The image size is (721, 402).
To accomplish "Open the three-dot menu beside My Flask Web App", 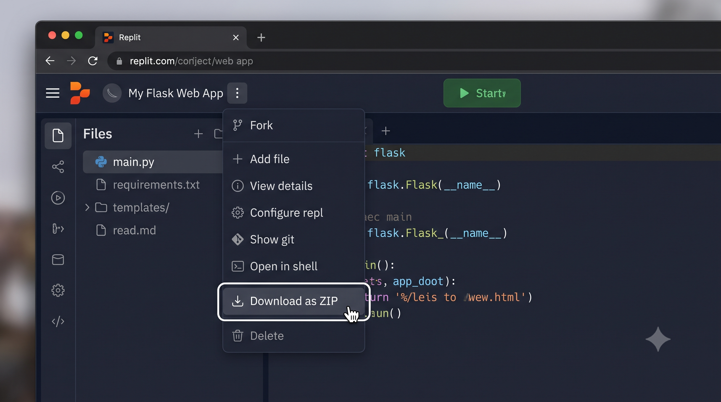I will click(237, 93).
